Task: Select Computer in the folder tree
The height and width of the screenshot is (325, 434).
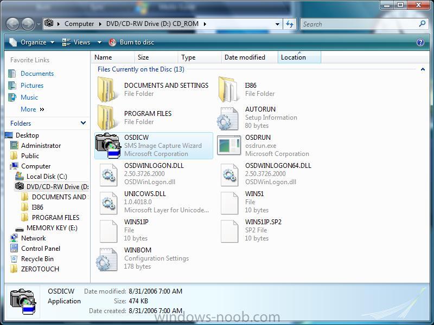Action: click(x=36, y=166)
